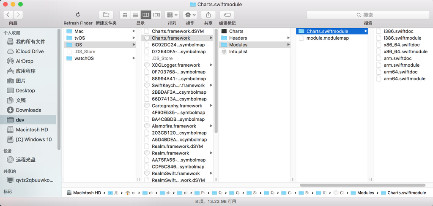
Task: Open the arrange (排列) dropdown
Action: tap(172, 15)
